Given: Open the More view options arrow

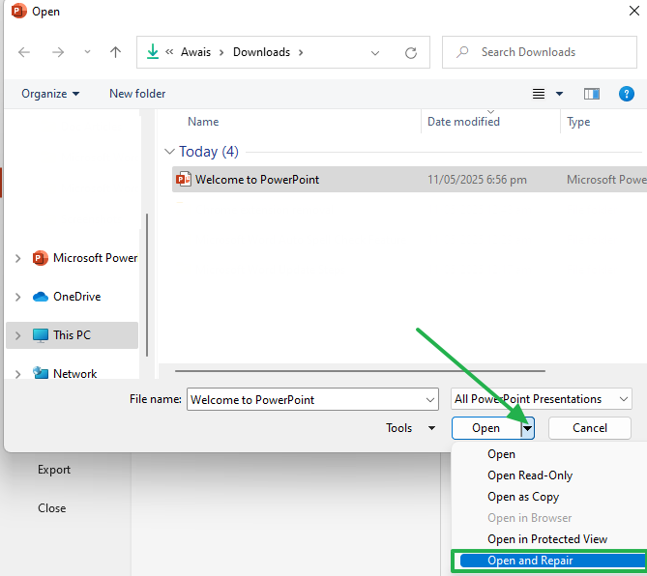Looking at the screenshot, I should [x=559, y=94].
